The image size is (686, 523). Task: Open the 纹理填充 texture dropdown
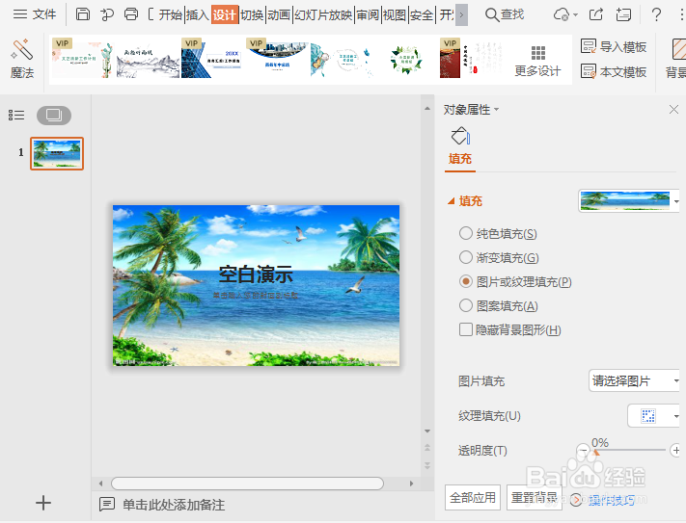pos(653,415)
